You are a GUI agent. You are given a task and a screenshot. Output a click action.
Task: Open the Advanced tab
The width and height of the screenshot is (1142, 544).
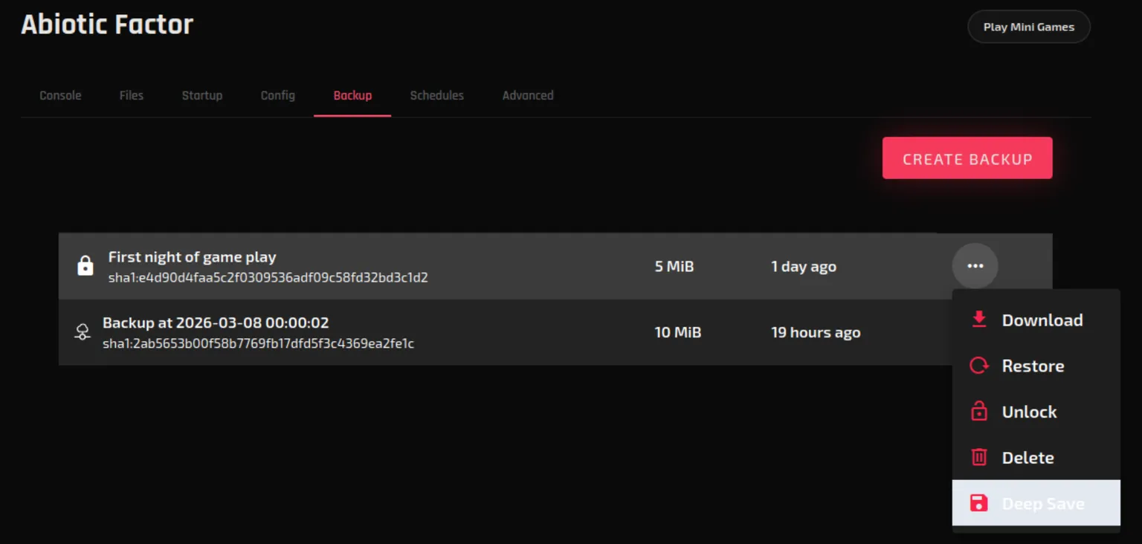click(x=528, y=95)
